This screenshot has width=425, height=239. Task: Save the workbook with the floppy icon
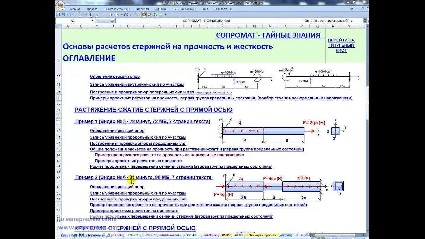[x=58, y=15]
